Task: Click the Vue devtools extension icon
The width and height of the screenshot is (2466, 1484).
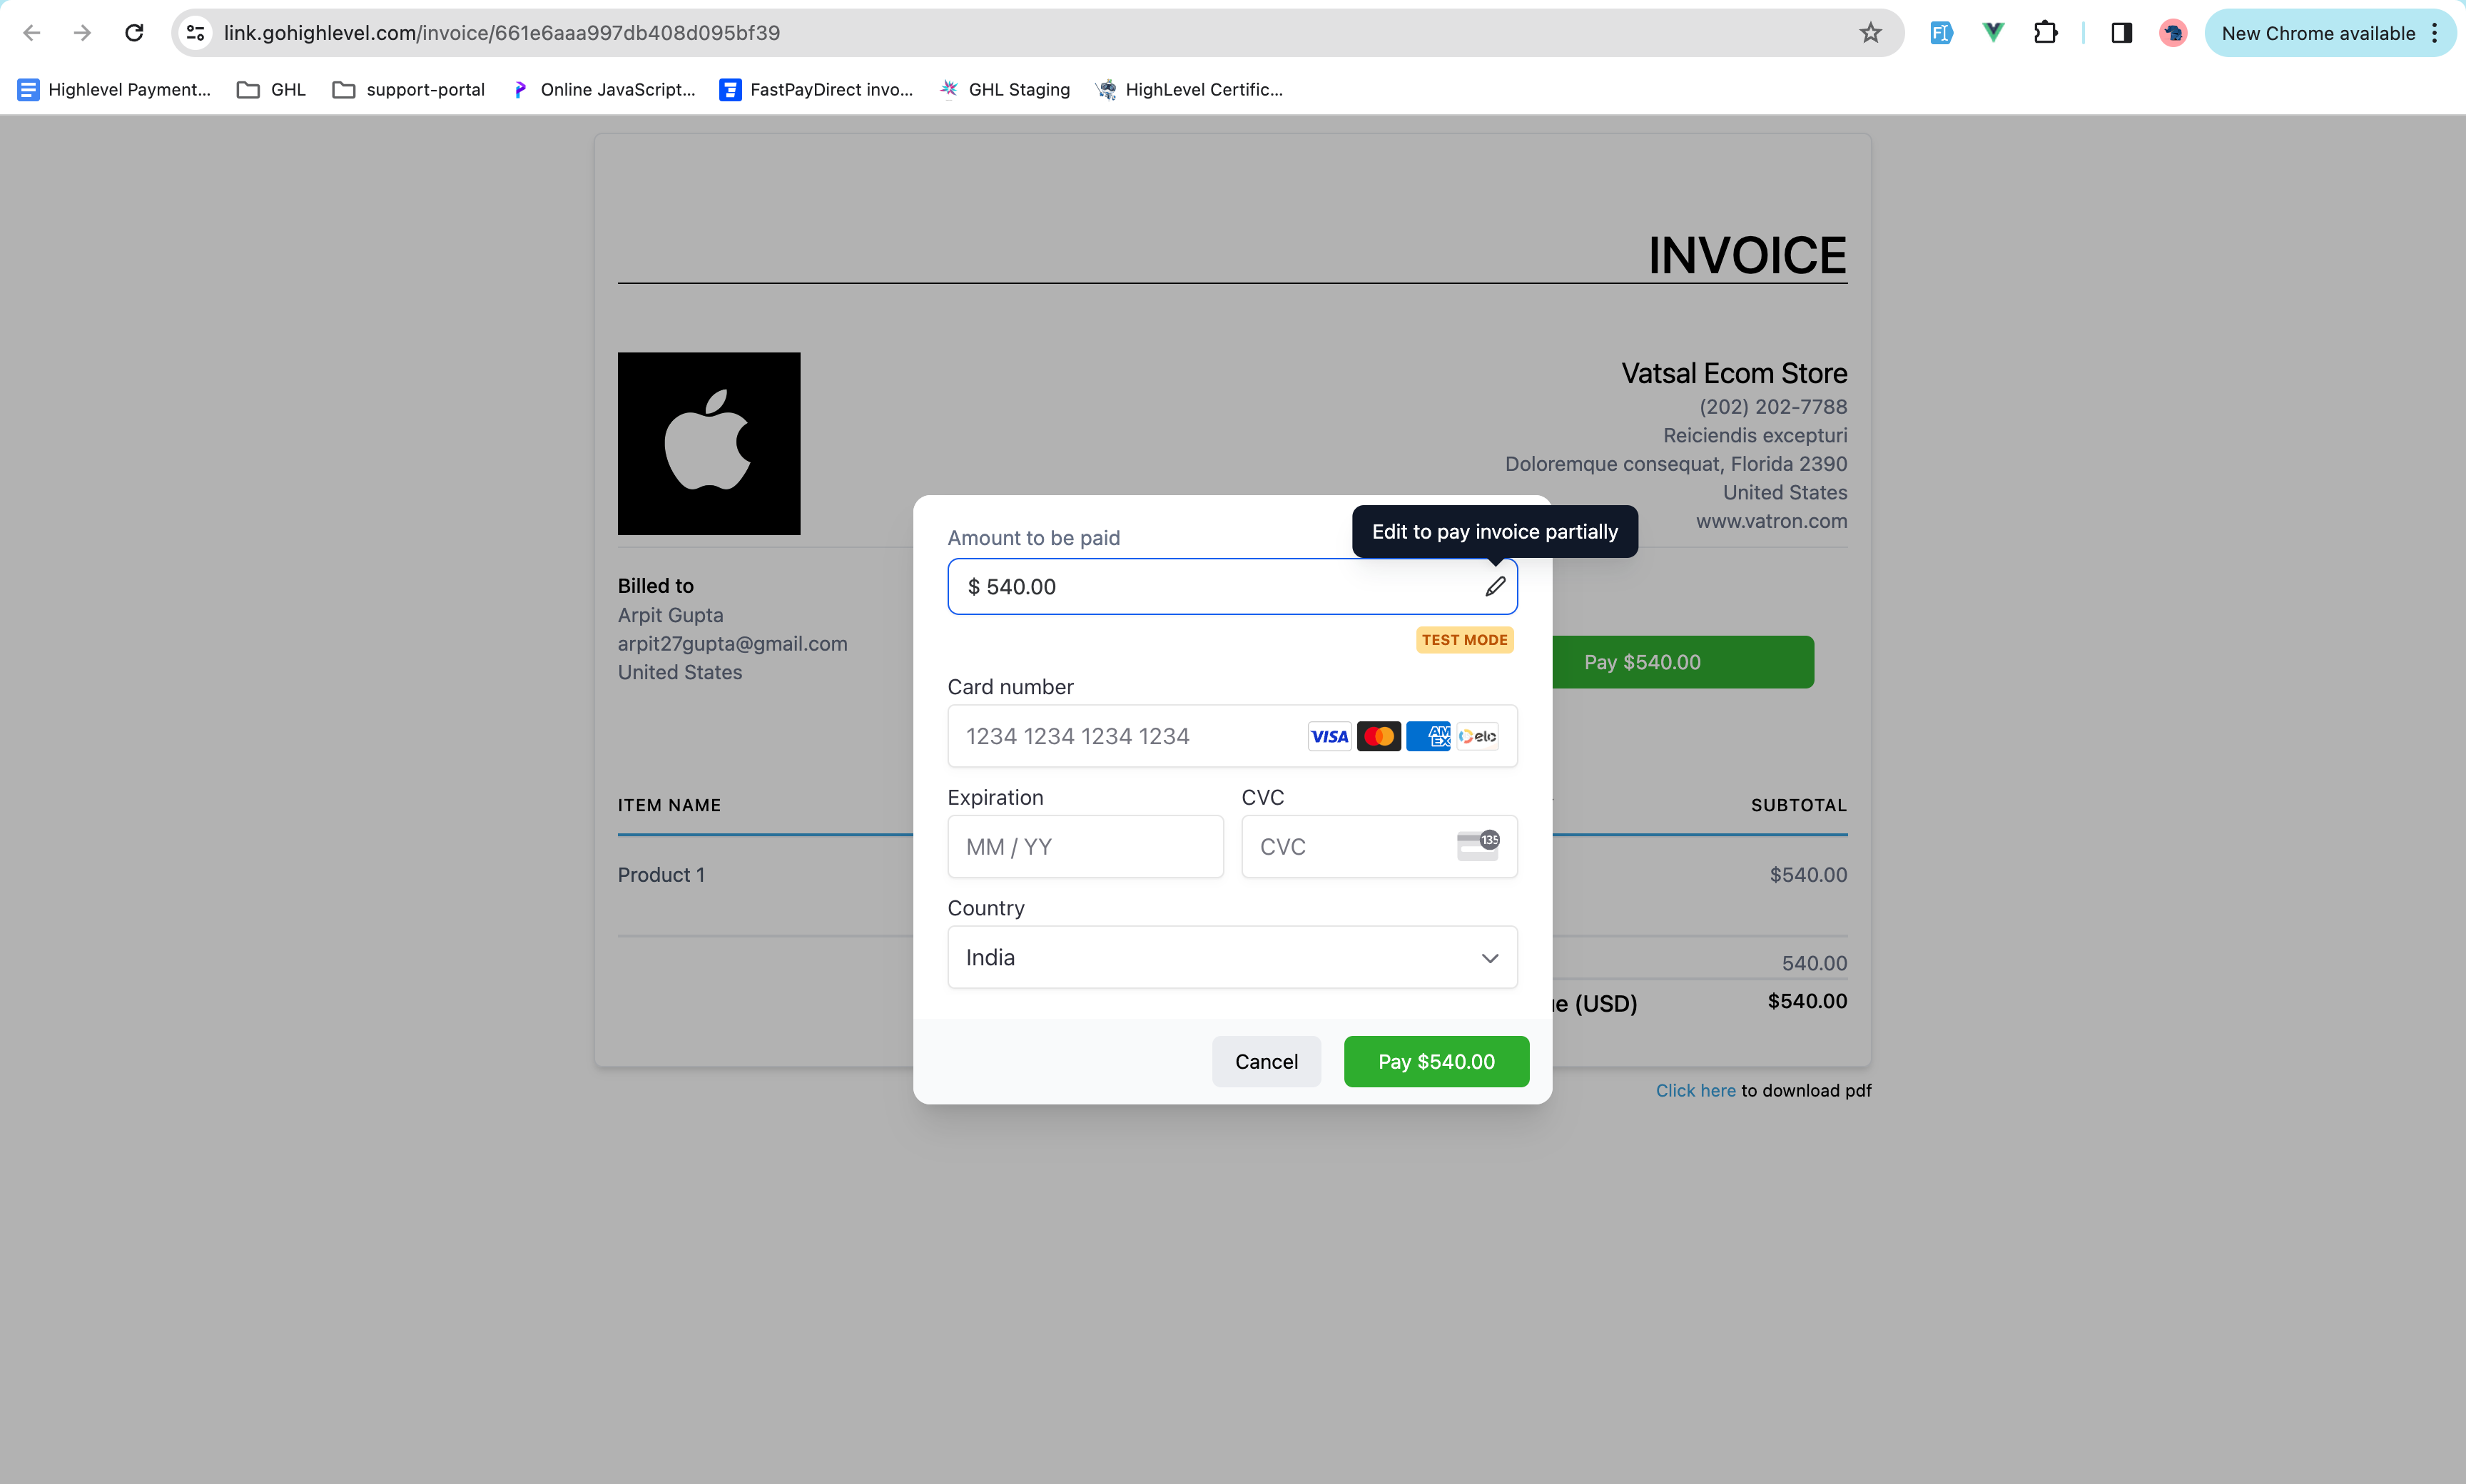Action: tap(1992, 33)
